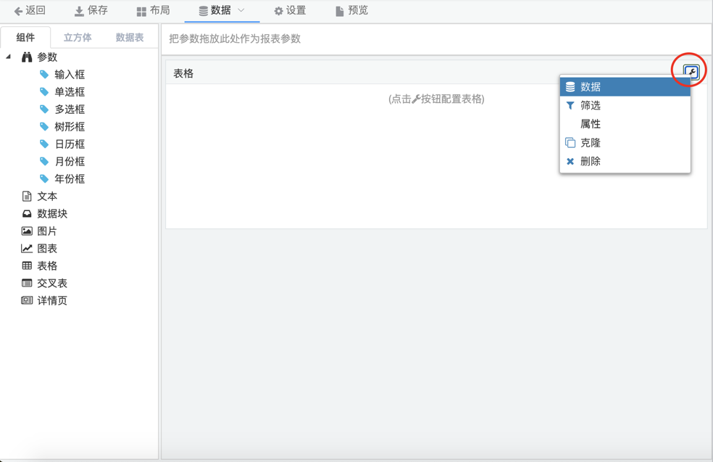Select the 图表 chart component icon

27,249
